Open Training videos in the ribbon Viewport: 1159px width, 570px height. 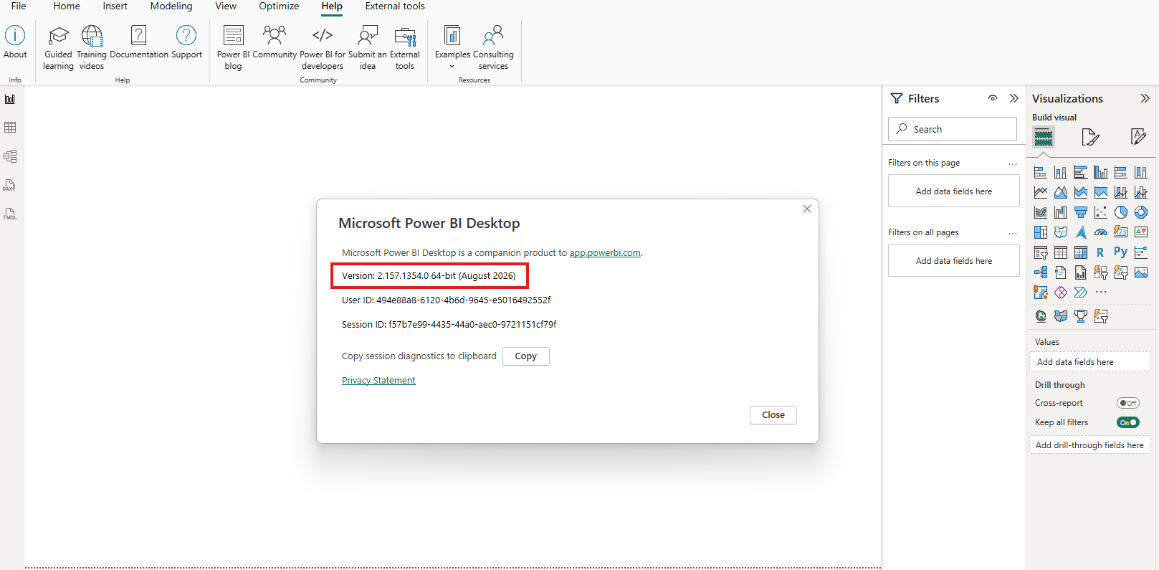click(92, 48)
